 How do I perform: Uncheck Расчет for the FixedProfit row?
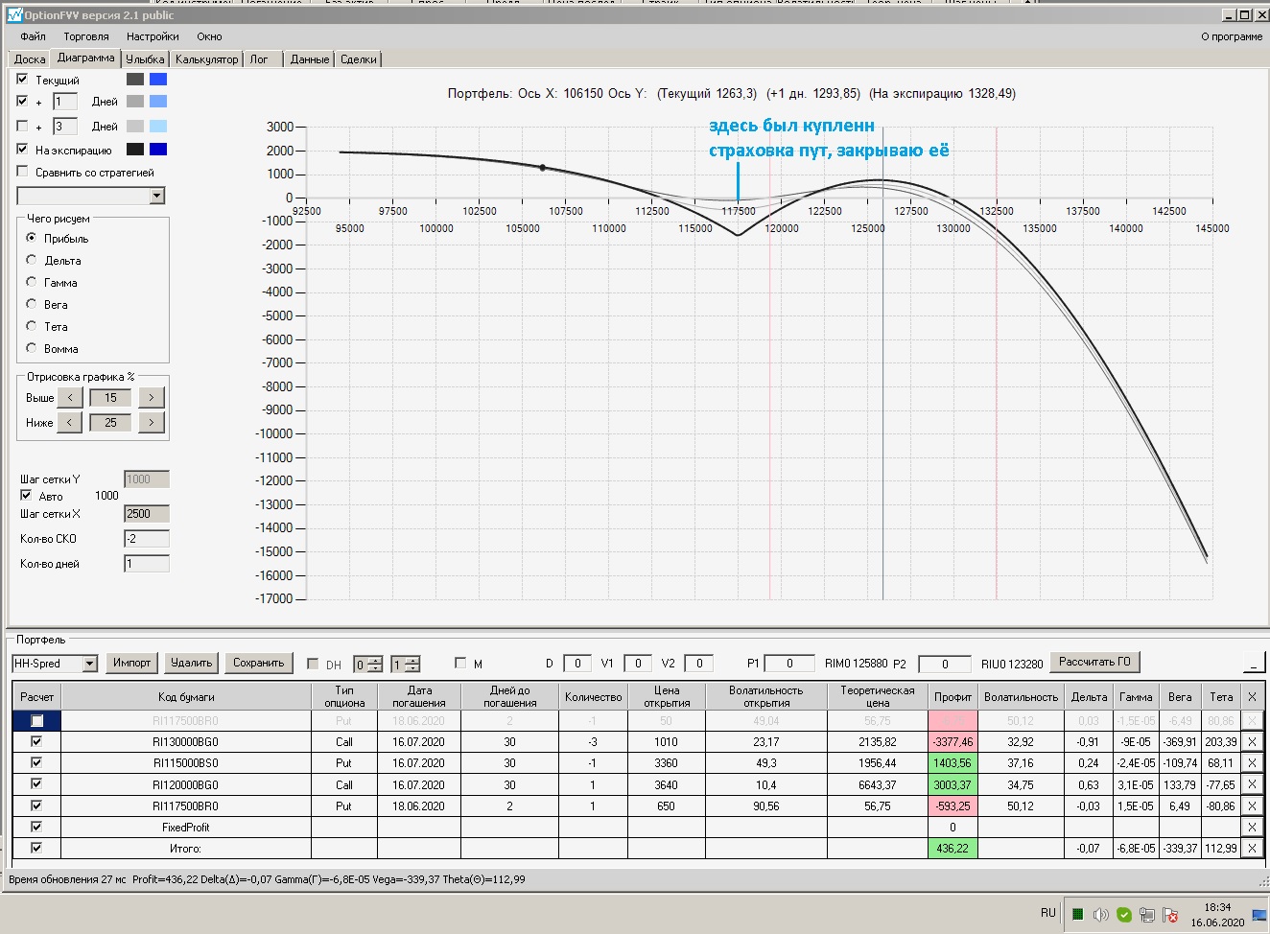pos(36,826)
